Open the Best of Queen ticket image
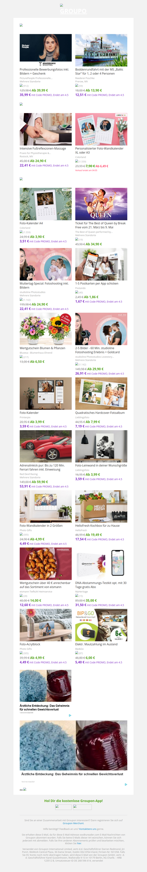Viewport: 147px width, 872px height. pyautogui.click(x=101, y=204)
